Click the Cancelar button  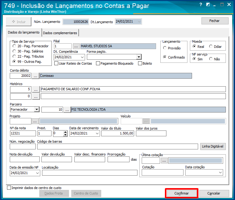click(214, 193)
